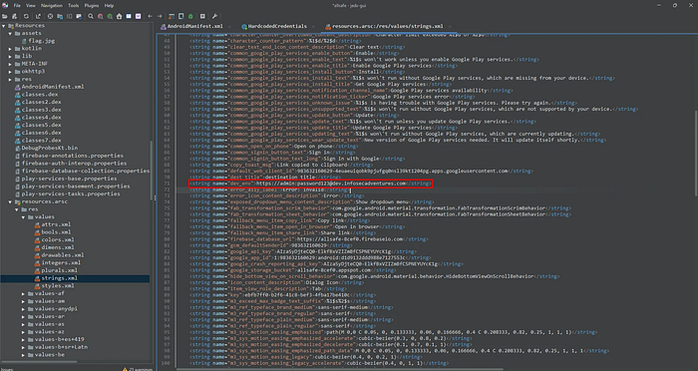Click the circled X toolbar icon
The height and width of the screenshot is (371, 698).
(50, 17)
